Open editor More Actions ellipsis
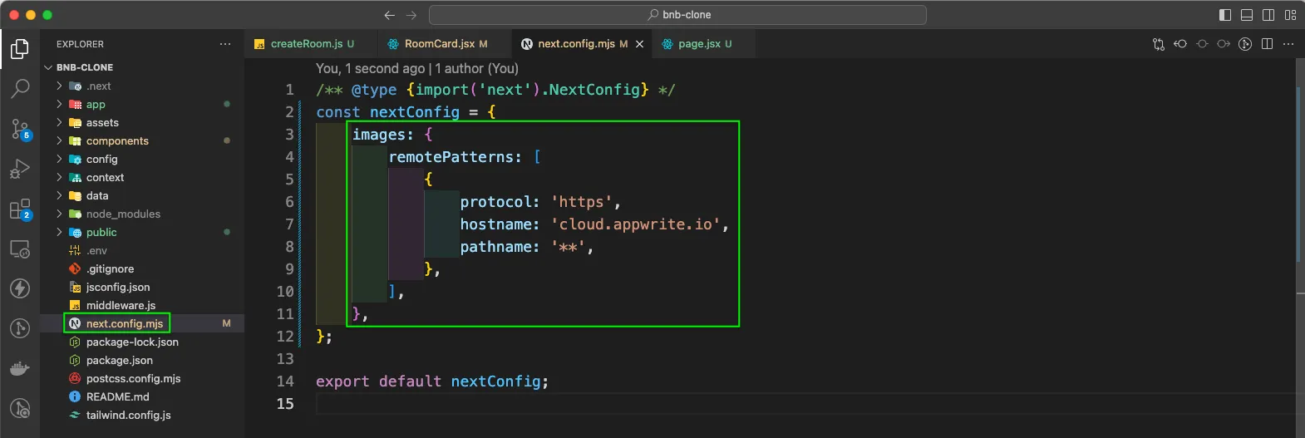The image size is (1305, 438). 1288,44
